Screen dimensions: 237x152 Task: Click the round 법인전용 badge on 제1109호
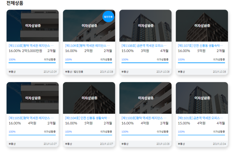click(x=108, y=17)
